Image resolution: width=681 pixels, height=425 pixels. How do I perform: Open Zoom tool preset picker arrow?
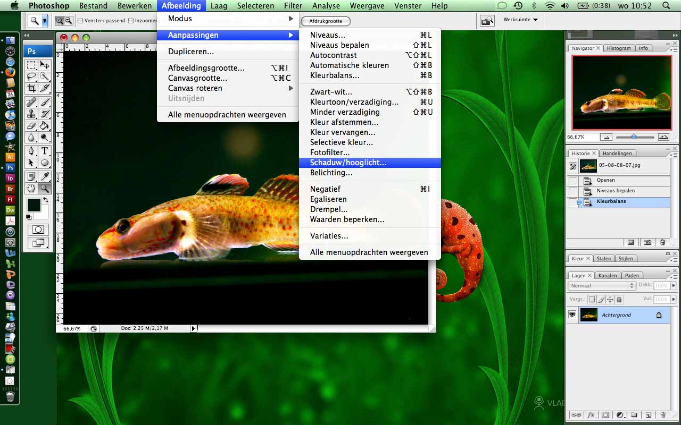pos(45,21)
